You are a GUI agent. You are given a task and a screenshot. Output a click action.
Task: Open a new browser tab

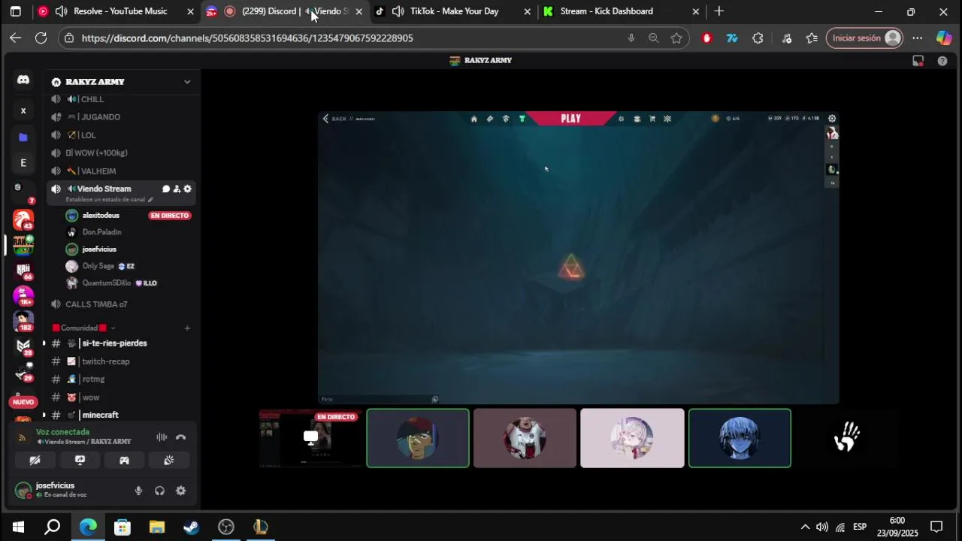[x=719, y=11]
